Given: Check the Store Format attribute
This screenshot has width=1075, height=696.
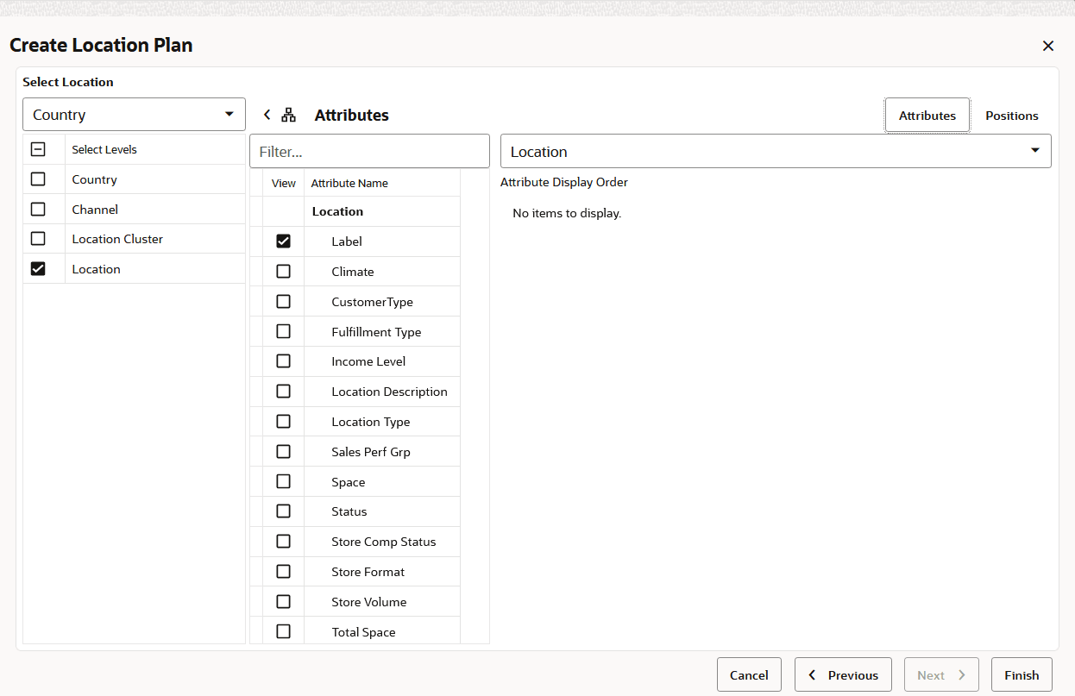Looking at the screenshot, I should [284, 571].
